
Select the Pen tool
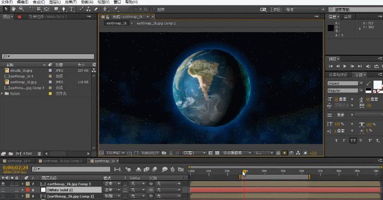pos(64,9)
